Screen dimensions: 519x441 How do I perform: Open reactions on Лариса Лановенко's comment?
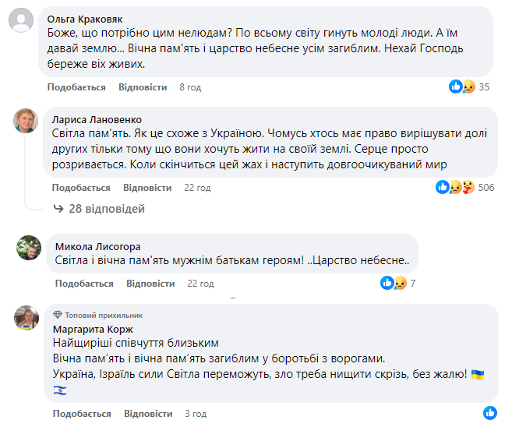[x=464, y=188]
